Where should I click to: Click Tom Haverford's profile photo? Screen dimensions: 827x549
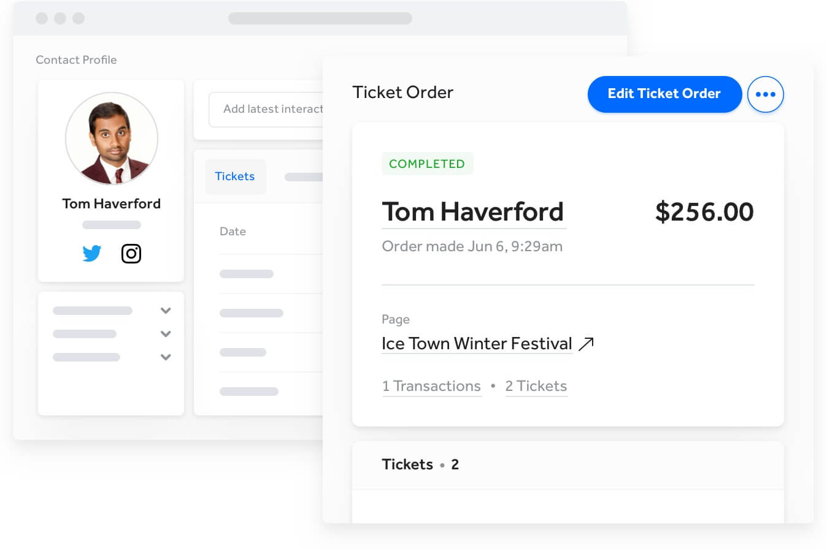(x=112, y=138)
